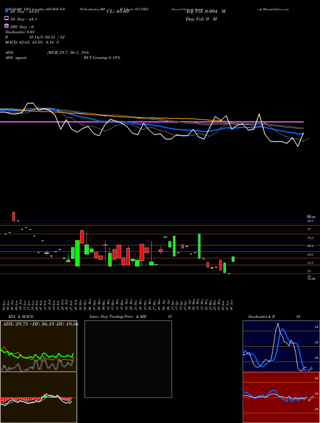Click the tall red candle at chart far left

[x=13, y=217]
